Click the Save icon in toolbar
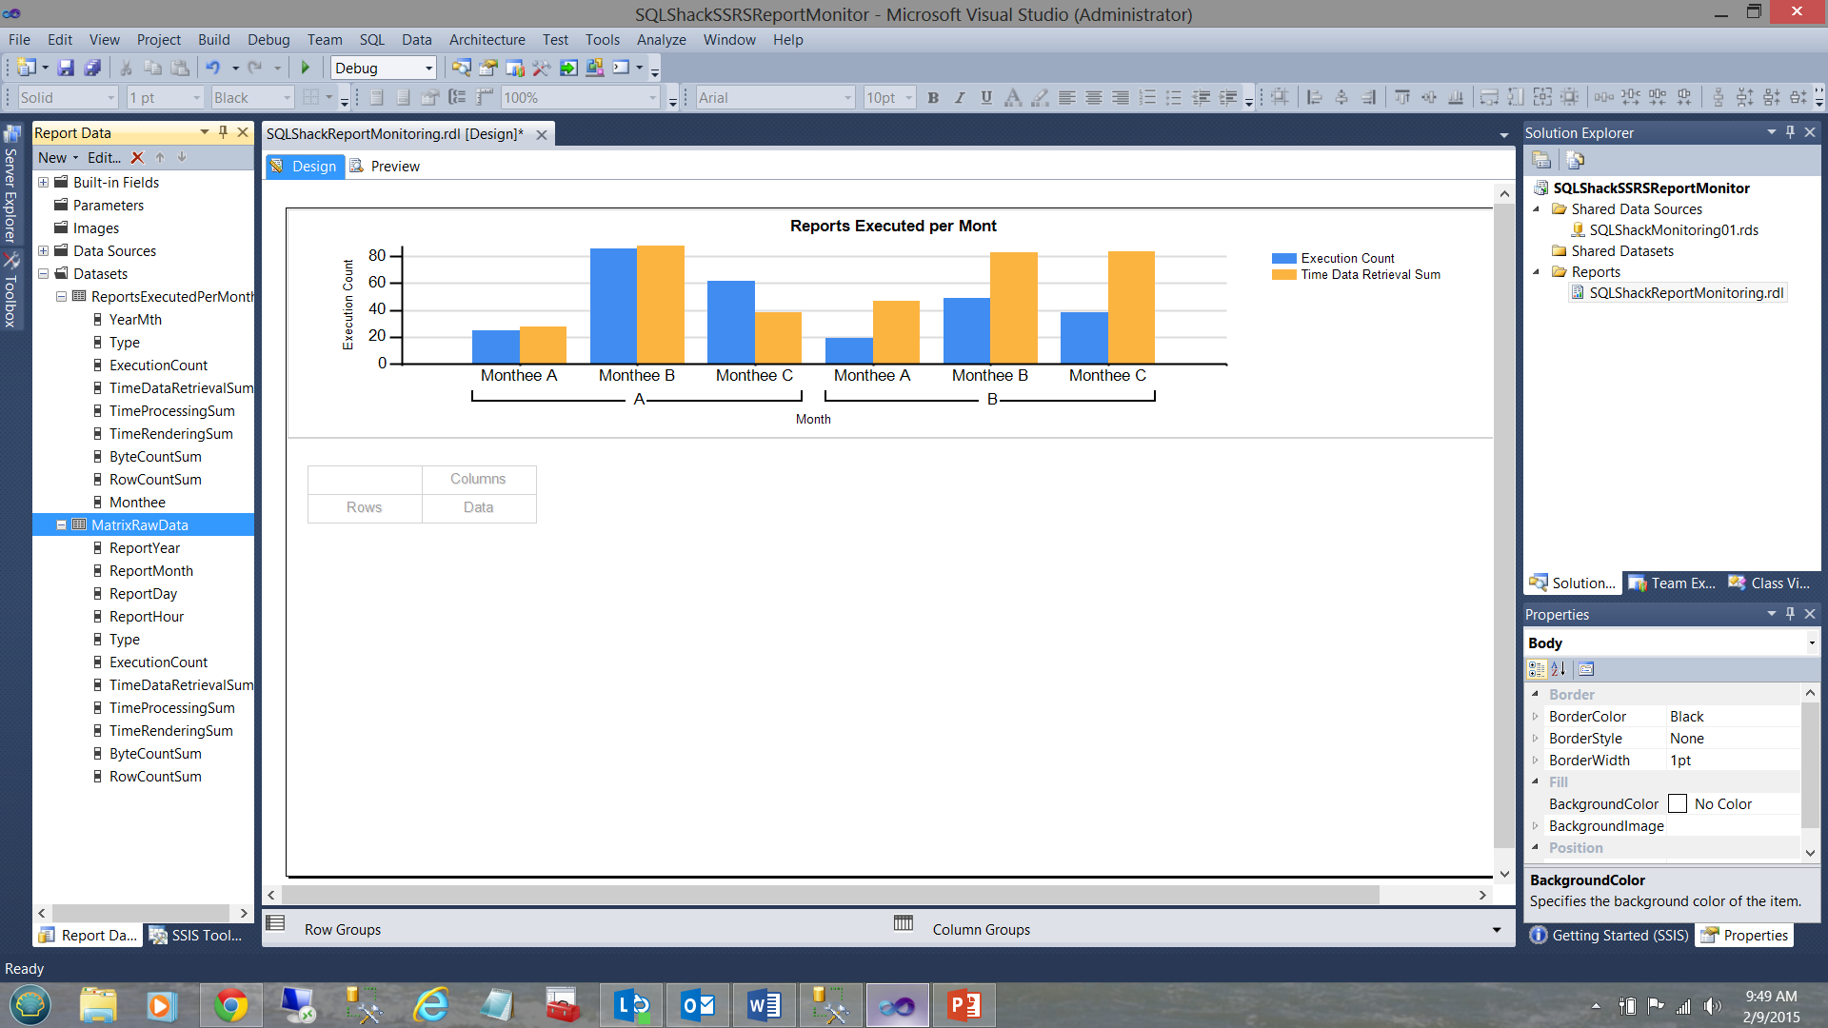 (x=66, y=68)
